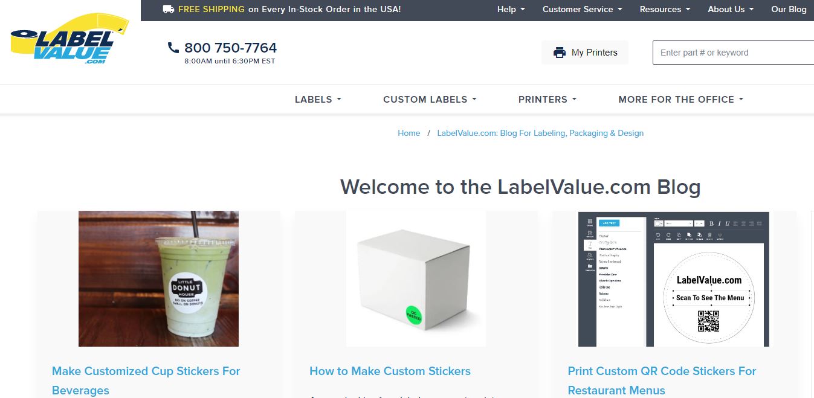Click the Home breadcrumb link
Viewport: 814px width, 398px height.
pyautogui.click(x=409, y=133)
